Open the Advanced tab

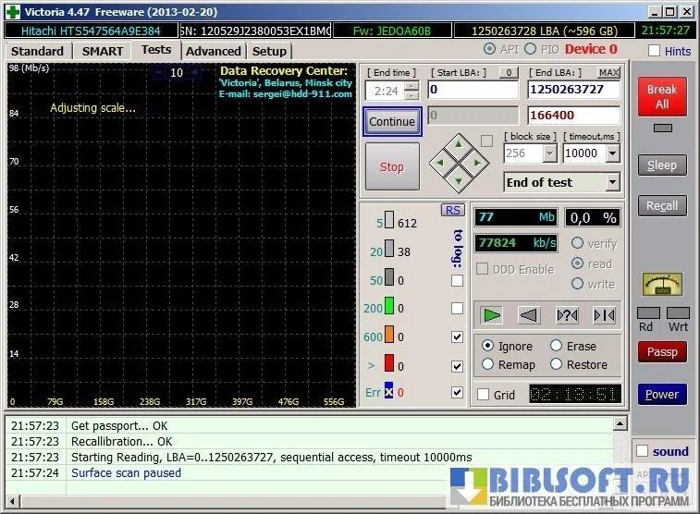click(213, 51)
